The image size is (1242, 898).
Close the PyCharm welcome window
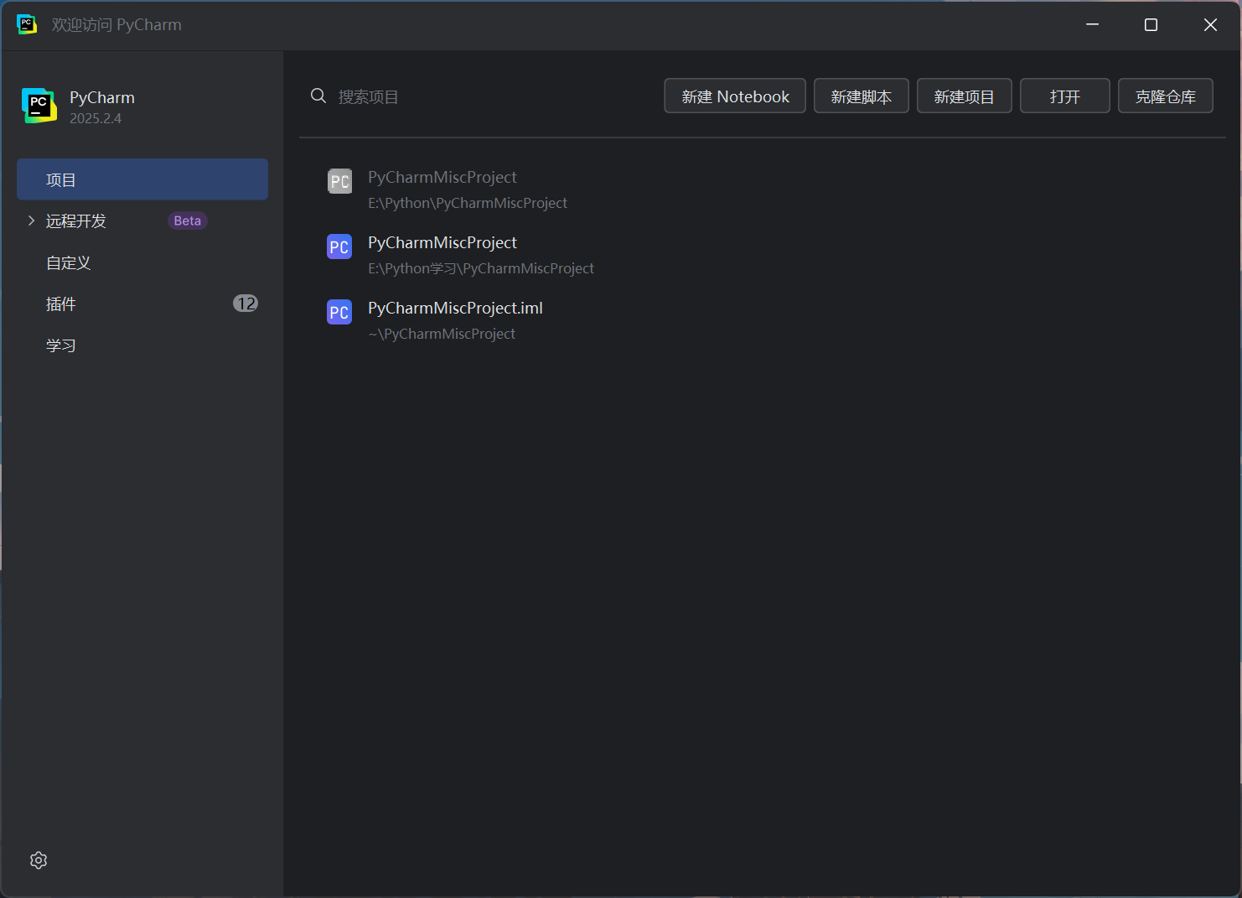pos(1210,24)
